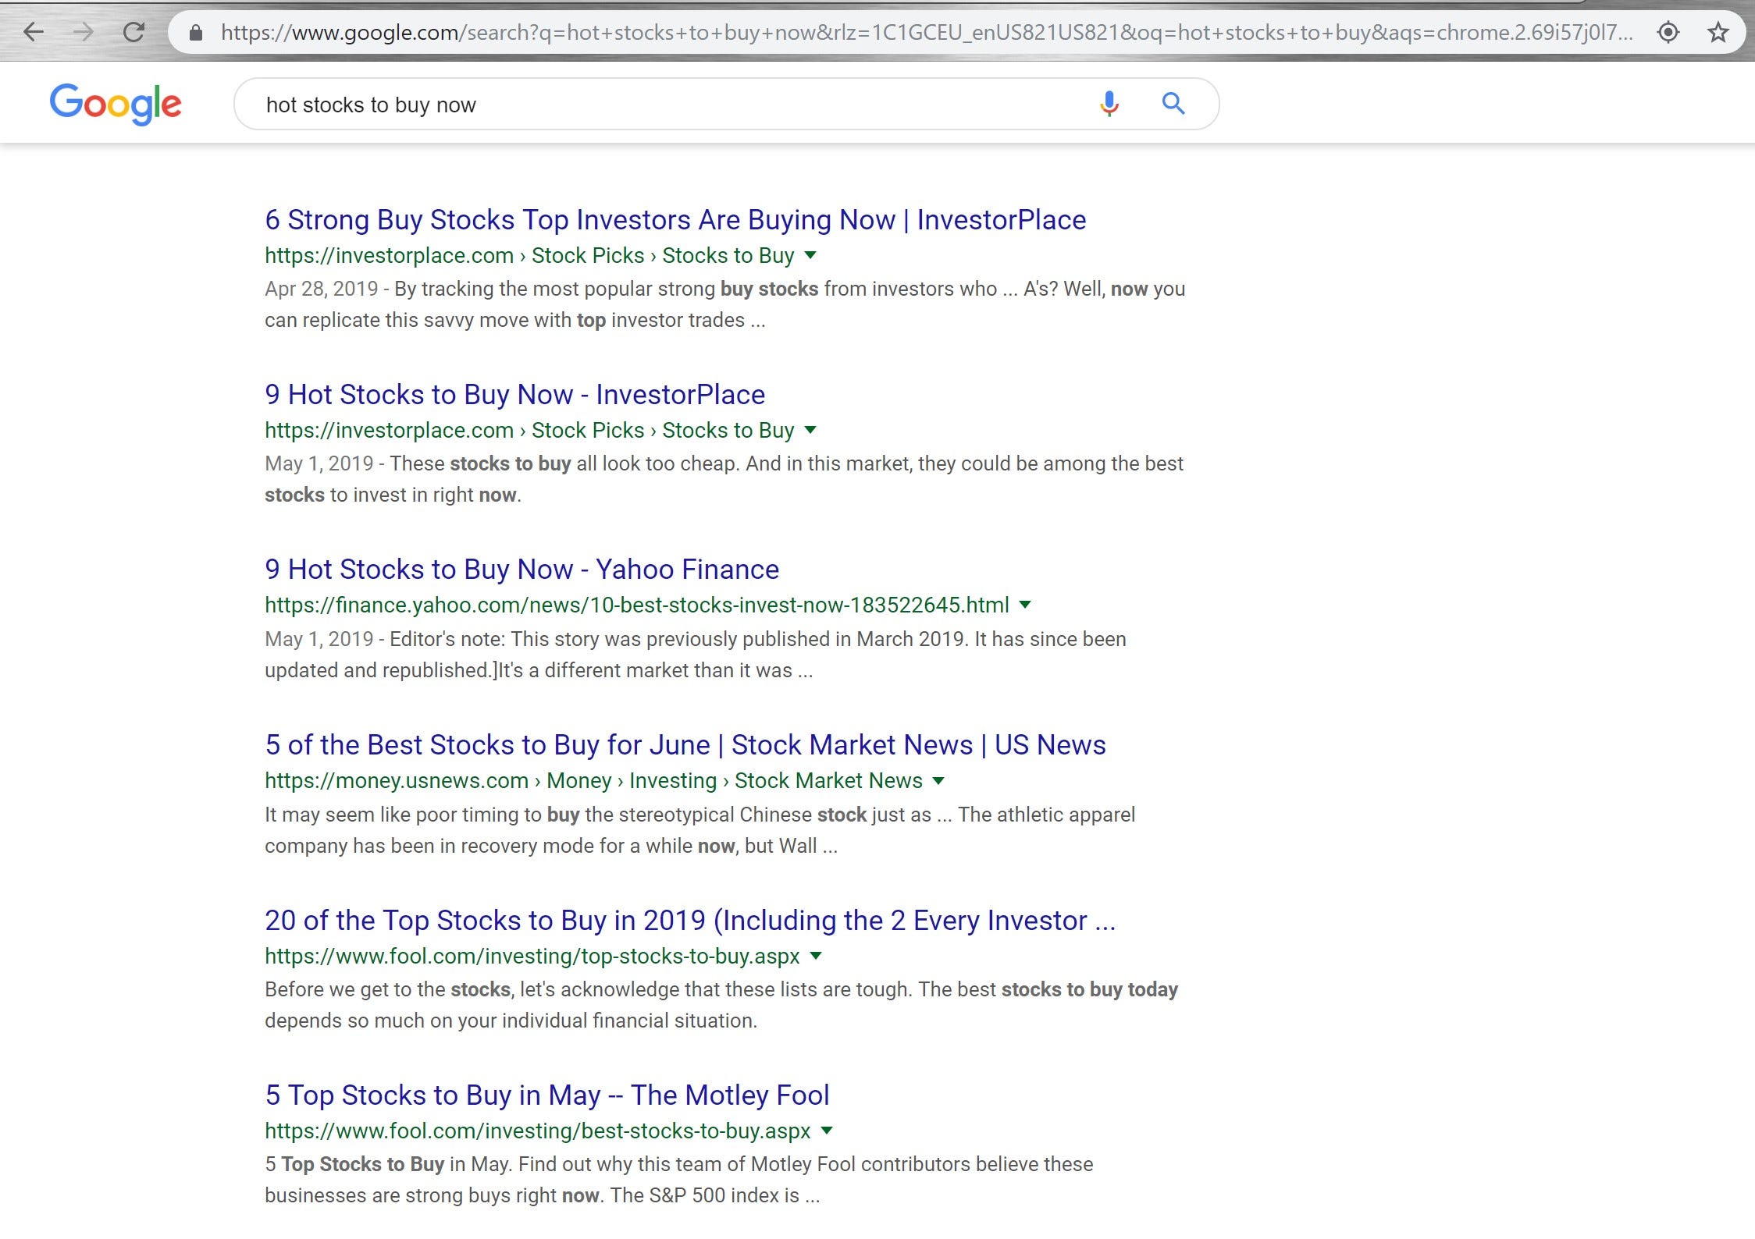The image size is (1755, 1239).
Task: Click the Google logo
Action: pyautogui.click(x=116, y=104)
